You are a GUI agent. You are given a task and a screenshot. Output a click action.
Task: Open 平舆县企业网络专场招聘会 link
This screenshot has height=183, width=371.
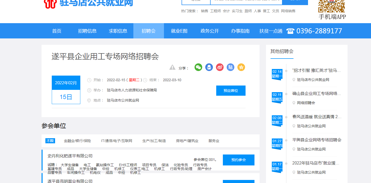point(317,140)
